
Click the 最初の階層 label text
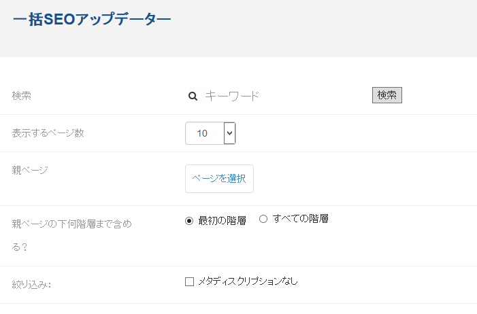(x=222, y=221)
